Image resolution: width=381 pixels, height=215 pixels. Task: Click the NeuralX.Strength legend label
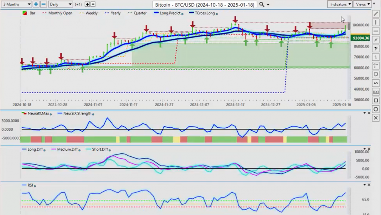[x=77, y=113]
